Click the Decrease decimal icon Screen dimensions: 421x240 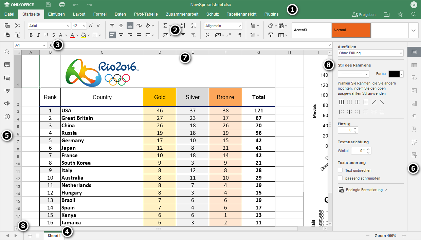click(x=228, y=35)
